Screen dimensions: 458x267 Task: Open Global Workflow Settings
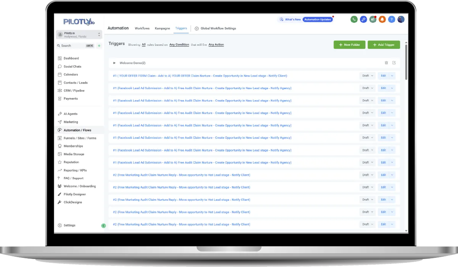[216, 29]
